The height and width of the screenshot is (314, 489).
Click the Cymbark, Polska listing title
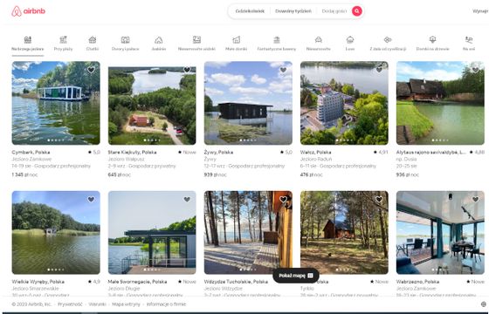(x=31, y=152)
